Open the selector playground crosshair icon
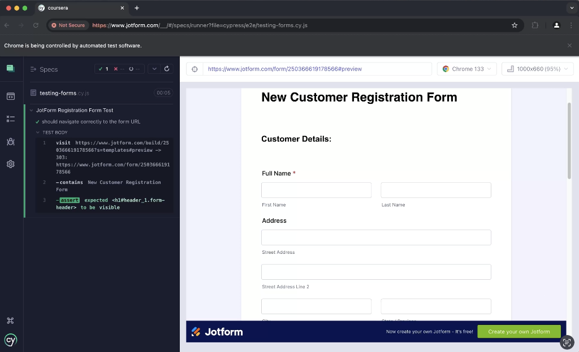 click(195, 69)
